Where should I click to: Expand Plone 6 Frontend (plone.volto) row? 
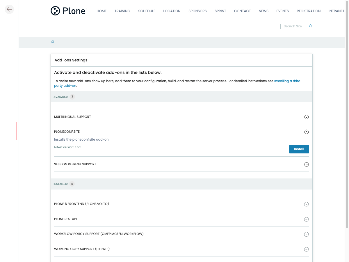(306, 204)
